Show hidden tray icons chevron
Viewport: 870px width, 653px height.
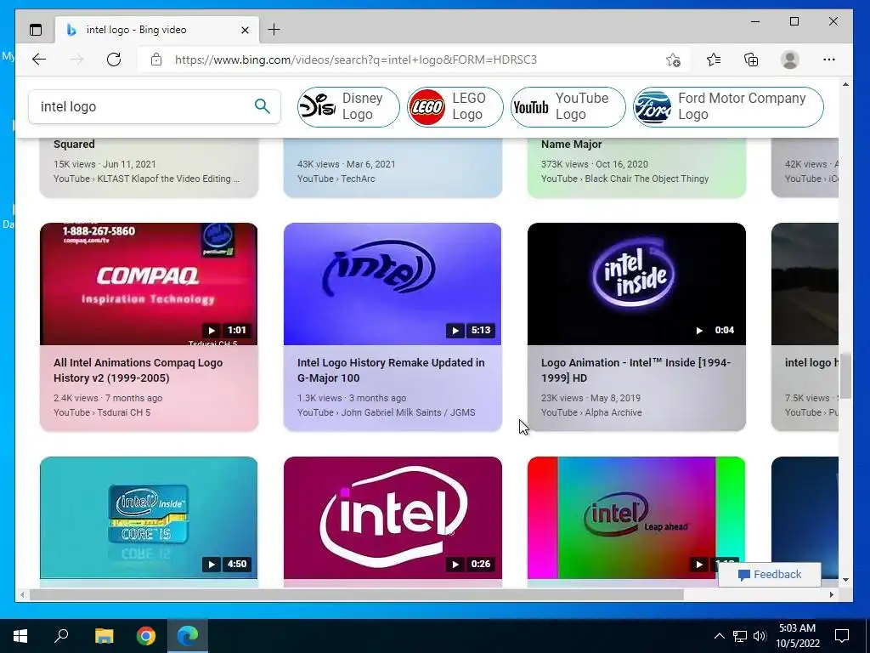point(719,636)
